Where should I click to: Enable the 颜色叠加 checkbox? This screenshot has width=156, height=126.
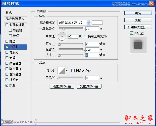click(7, 63)
